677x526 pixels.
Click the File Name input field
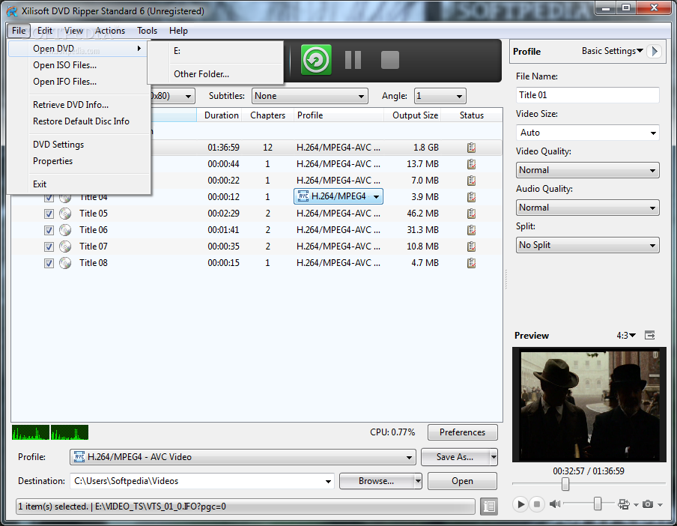pyautogui.click(x=588, y=95)
